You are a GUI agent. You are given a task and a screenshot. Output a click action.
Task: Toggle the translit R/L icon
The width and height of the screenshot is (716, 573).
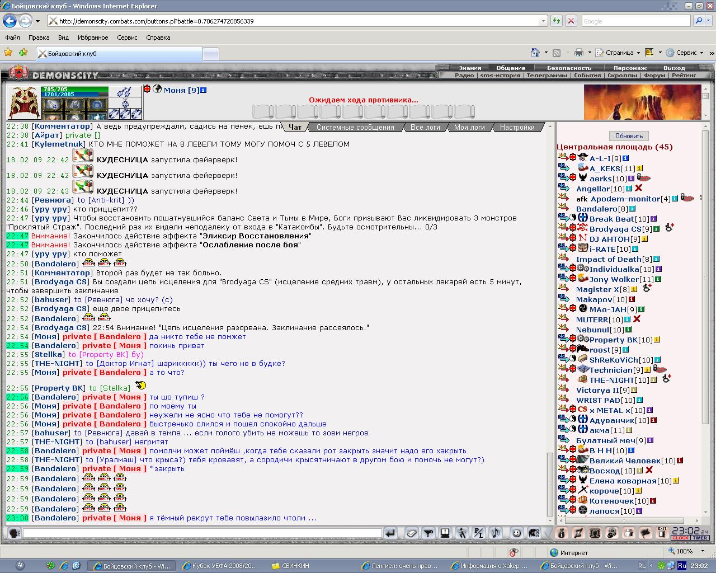click(479, 533)
